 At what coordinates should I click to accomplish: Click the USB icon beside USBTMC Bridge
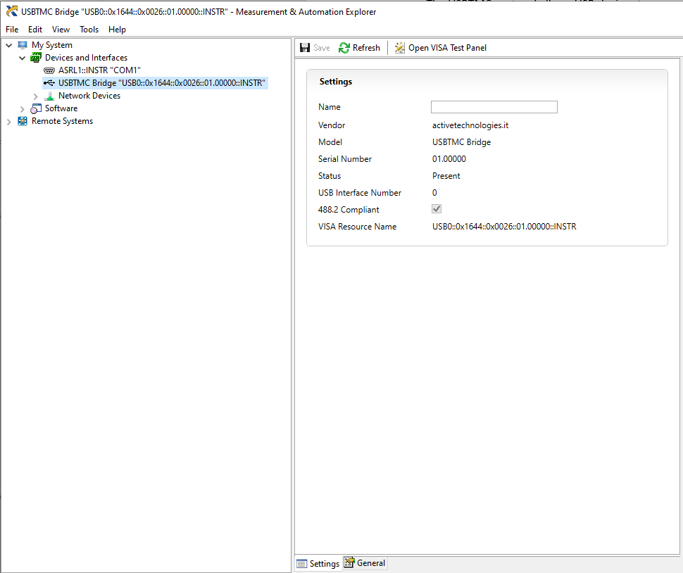coord(49,83)
